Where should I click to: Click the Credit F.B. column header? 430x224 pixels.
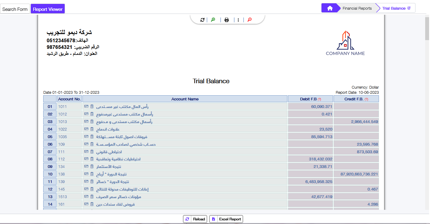coord(356,99)
